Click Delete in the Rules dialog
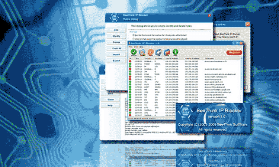The image size is (279, 167). [116, 42]
